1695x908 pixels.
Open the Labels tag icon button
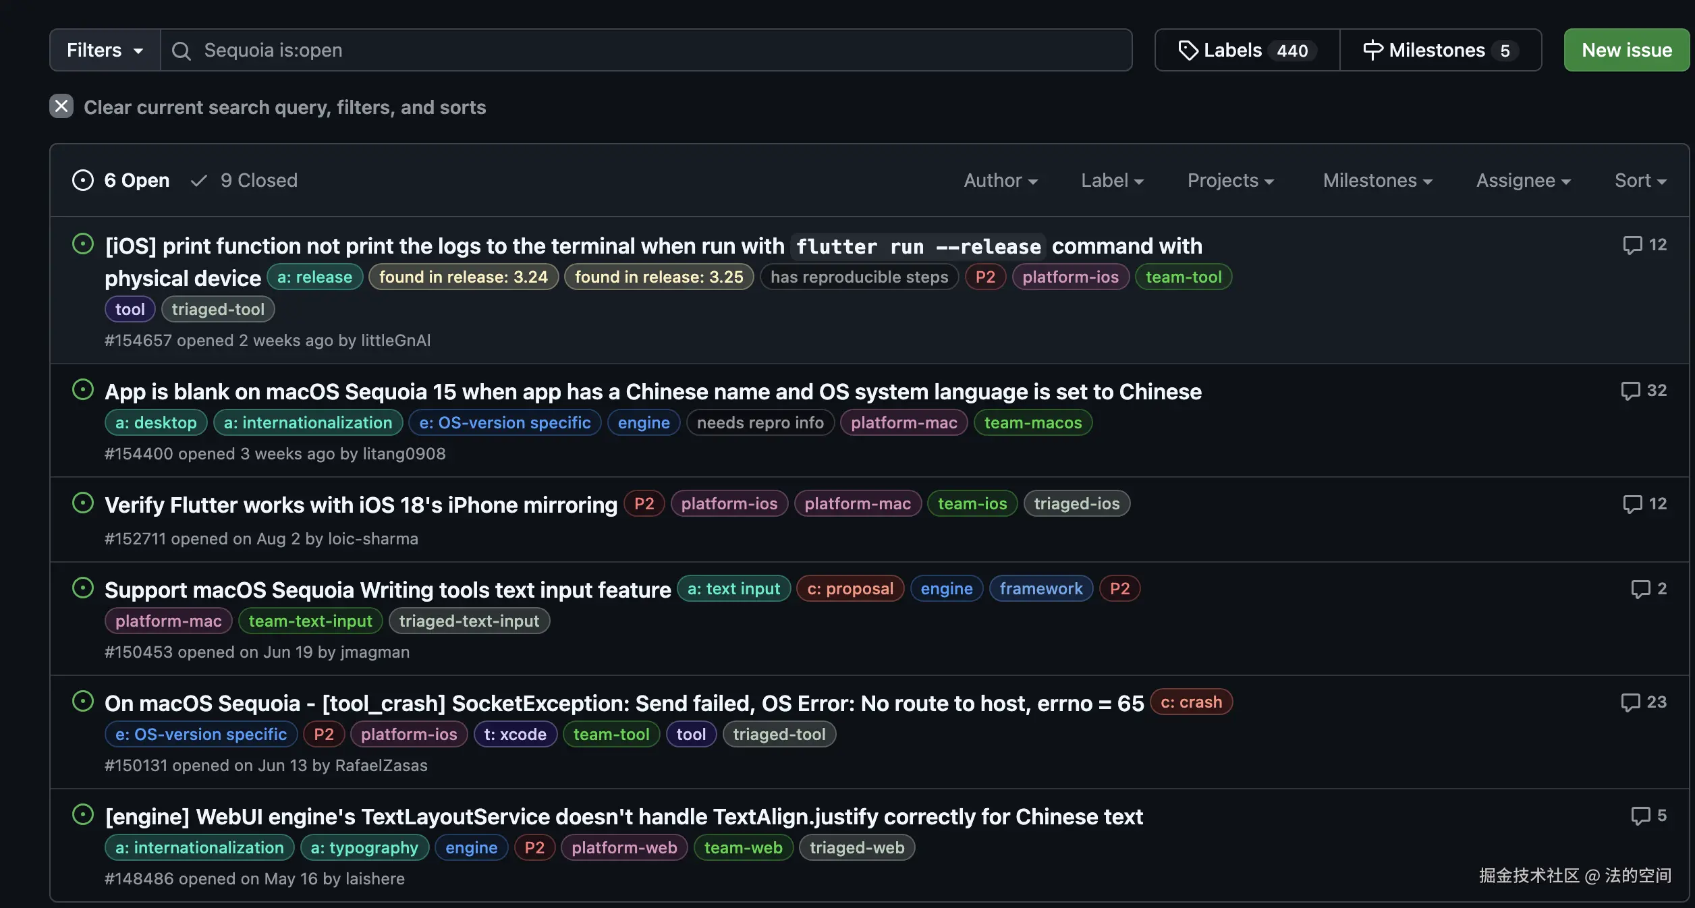tap(1188, 51)
